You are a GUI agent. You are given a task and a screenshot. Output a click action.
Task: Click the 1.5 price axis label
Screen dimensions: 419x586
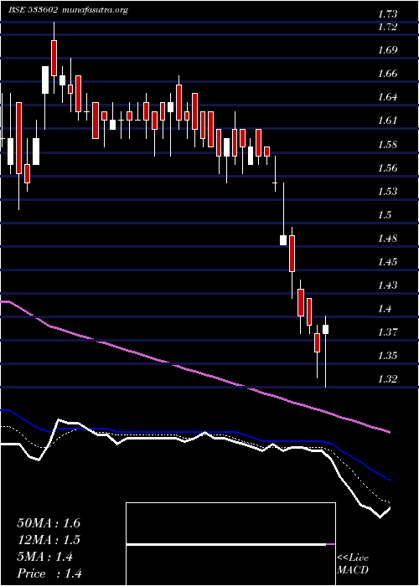385,215
